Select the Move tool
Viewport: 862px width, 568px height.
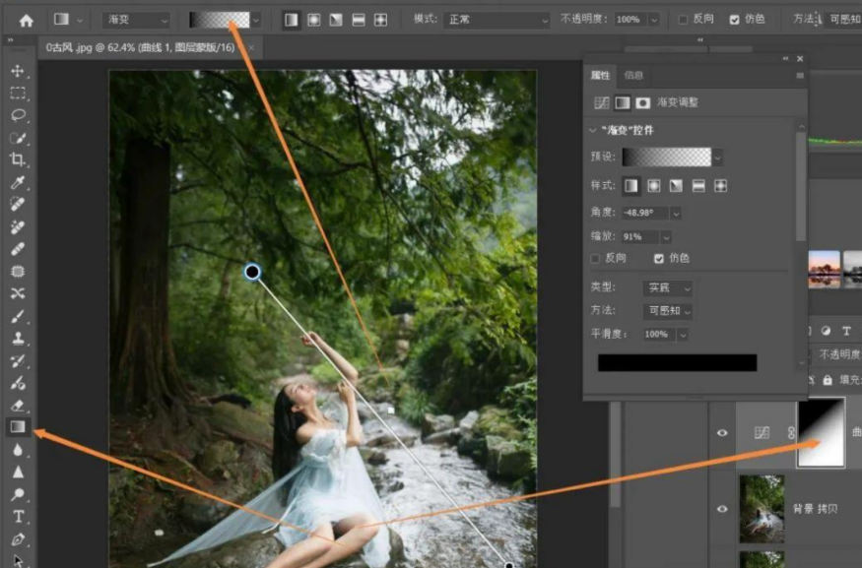point(18,71)
